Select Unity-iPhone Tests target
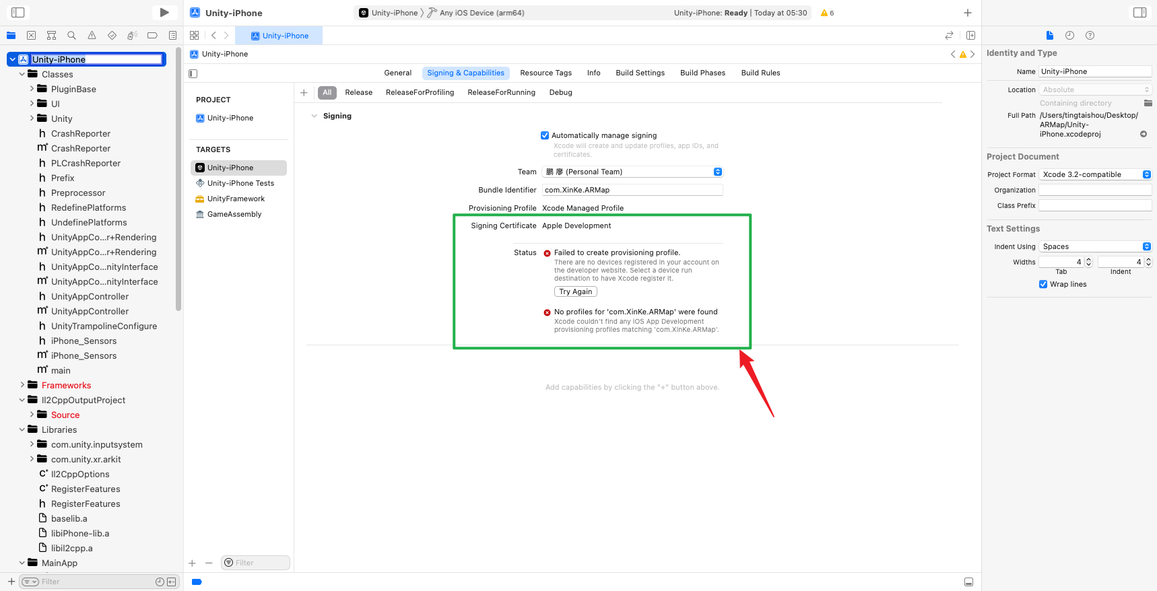The image size is (1157, 591). coord(239,183)
